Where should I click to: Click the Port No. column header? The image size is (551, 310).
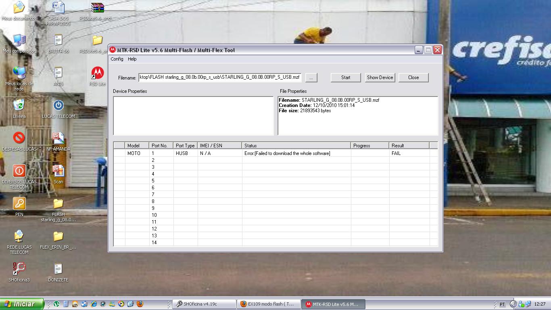click(162, 145)
